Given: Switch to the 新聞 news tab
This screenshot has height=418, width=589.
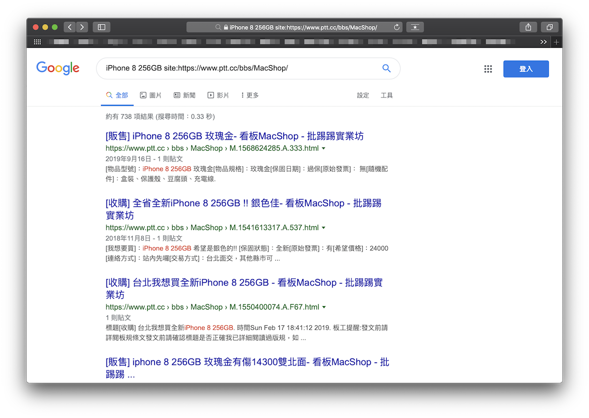Looking at the screenshot, I should [x=185, y=95].
